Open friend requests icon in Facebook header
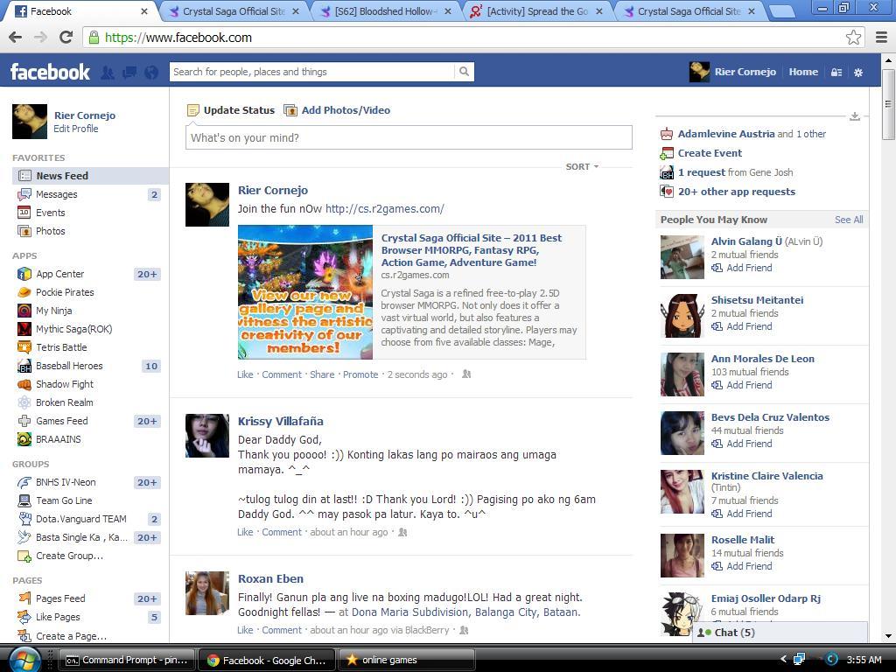Screen dimensions: 896x672 pyautogui.click(x=108, y=73)
